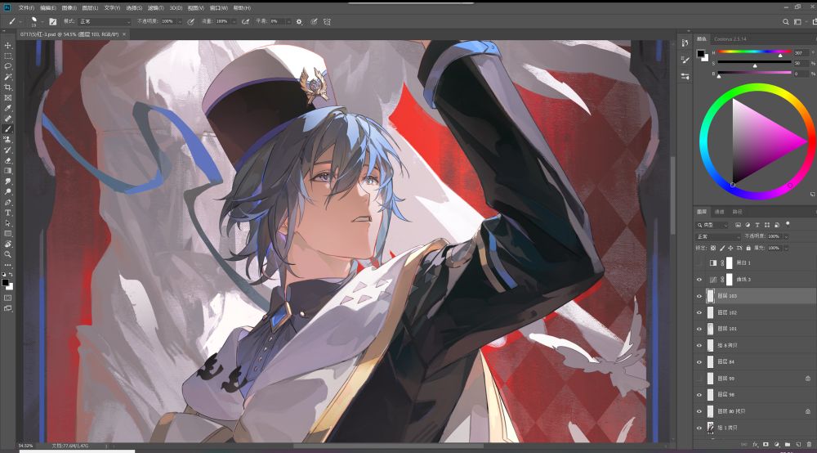Select the Eyedropper tool
The image size is (817, 453).
(8, 109)
